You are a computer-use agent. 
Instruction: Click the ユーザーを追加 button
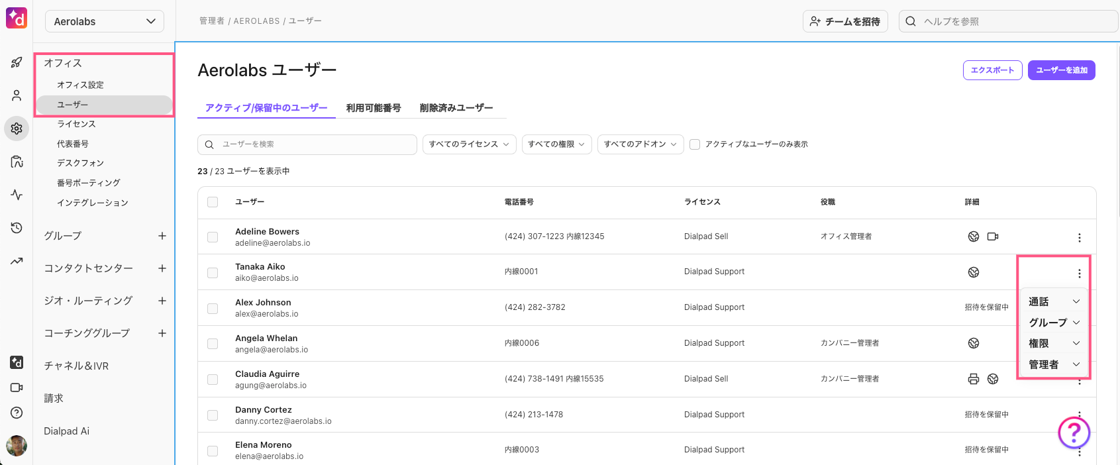[x=1061, y=70]
